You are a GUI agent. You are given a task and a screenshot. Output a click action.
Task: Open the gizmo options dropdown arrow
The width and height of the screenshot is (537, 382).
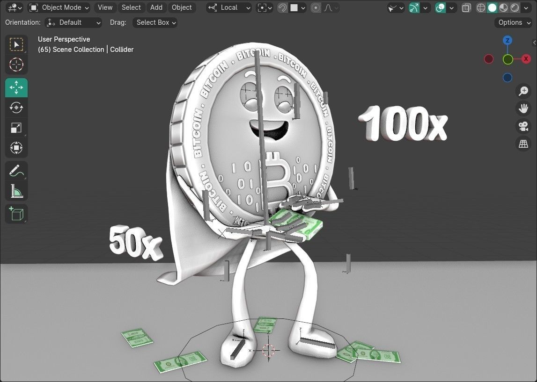426,7
